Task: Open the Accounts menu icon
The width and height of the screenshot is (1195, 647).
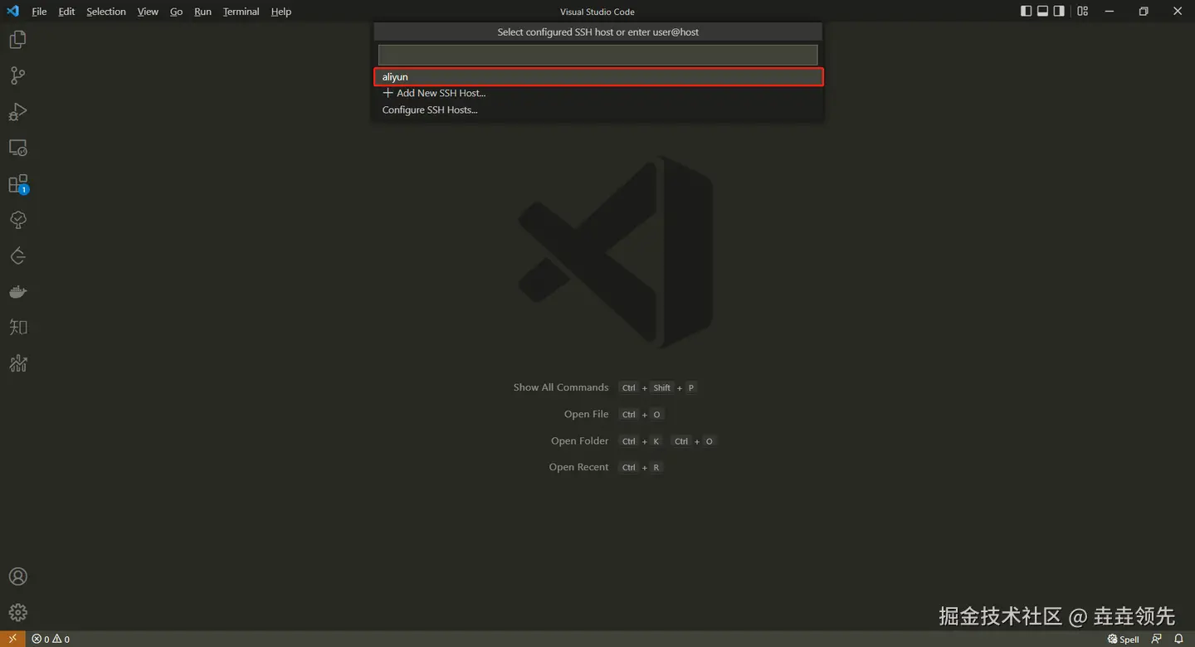Action: [x=17, y=576]
